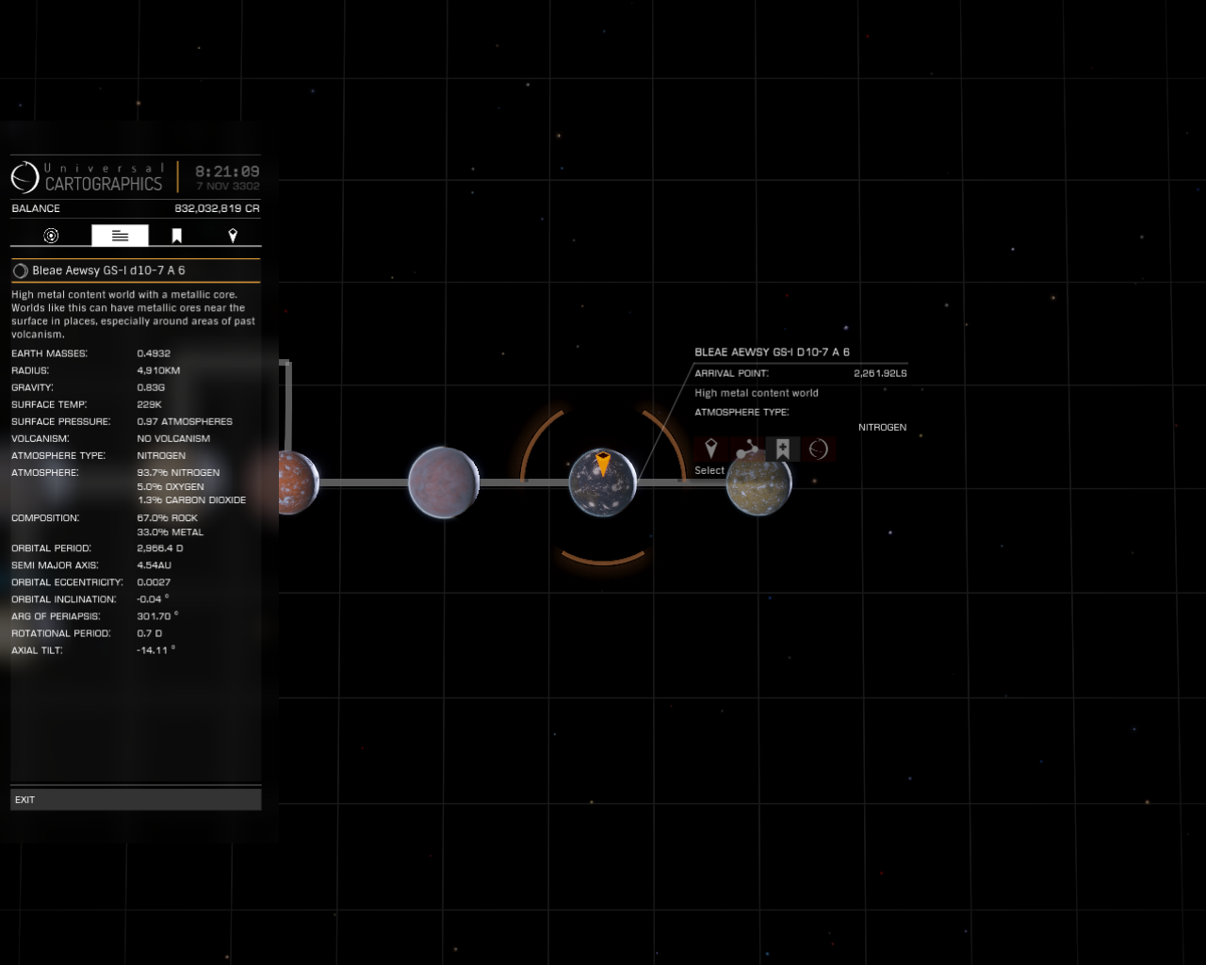Click the 'NO VOLCANISM' value

pos(173,438)
